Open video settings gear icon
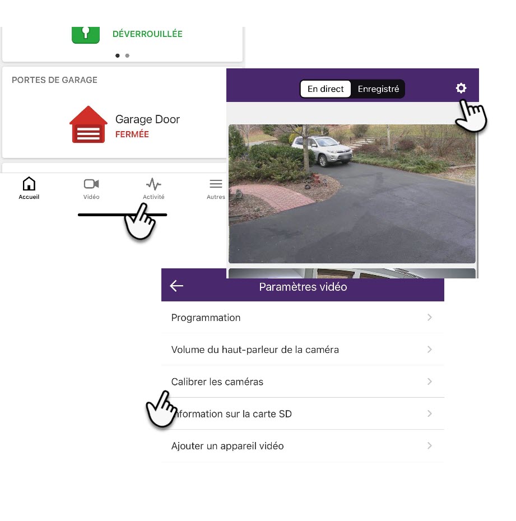Screen dimensions: 516x521 coord(461,88)
